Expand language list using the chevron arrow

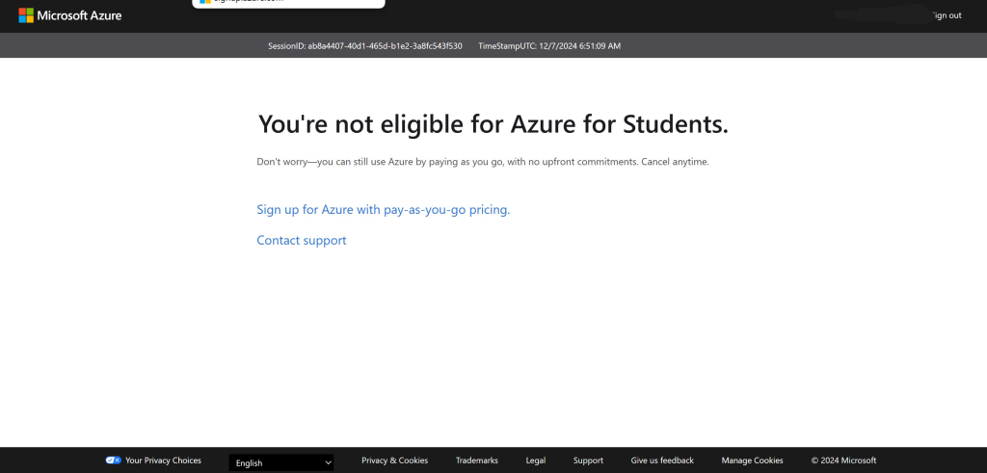(x=328, y=462)
